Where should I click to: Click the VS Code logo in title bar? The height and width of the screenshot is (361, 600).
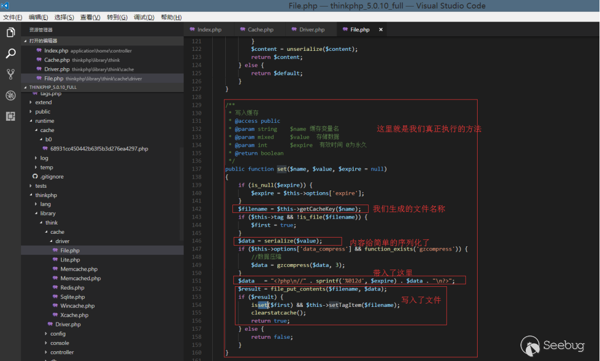(x=5, y=5)
